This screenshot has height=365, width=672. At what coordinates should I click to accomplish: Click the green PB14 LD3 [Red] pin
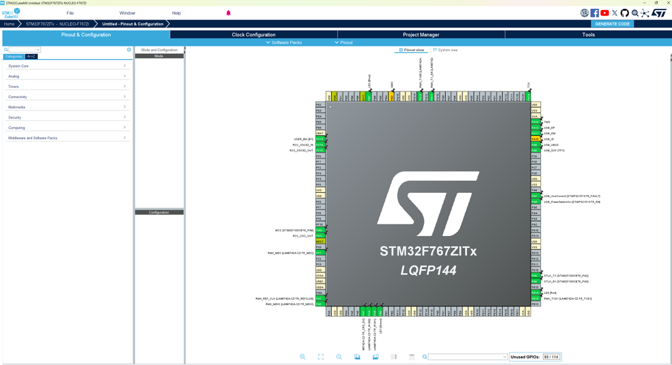click(535, 293)
